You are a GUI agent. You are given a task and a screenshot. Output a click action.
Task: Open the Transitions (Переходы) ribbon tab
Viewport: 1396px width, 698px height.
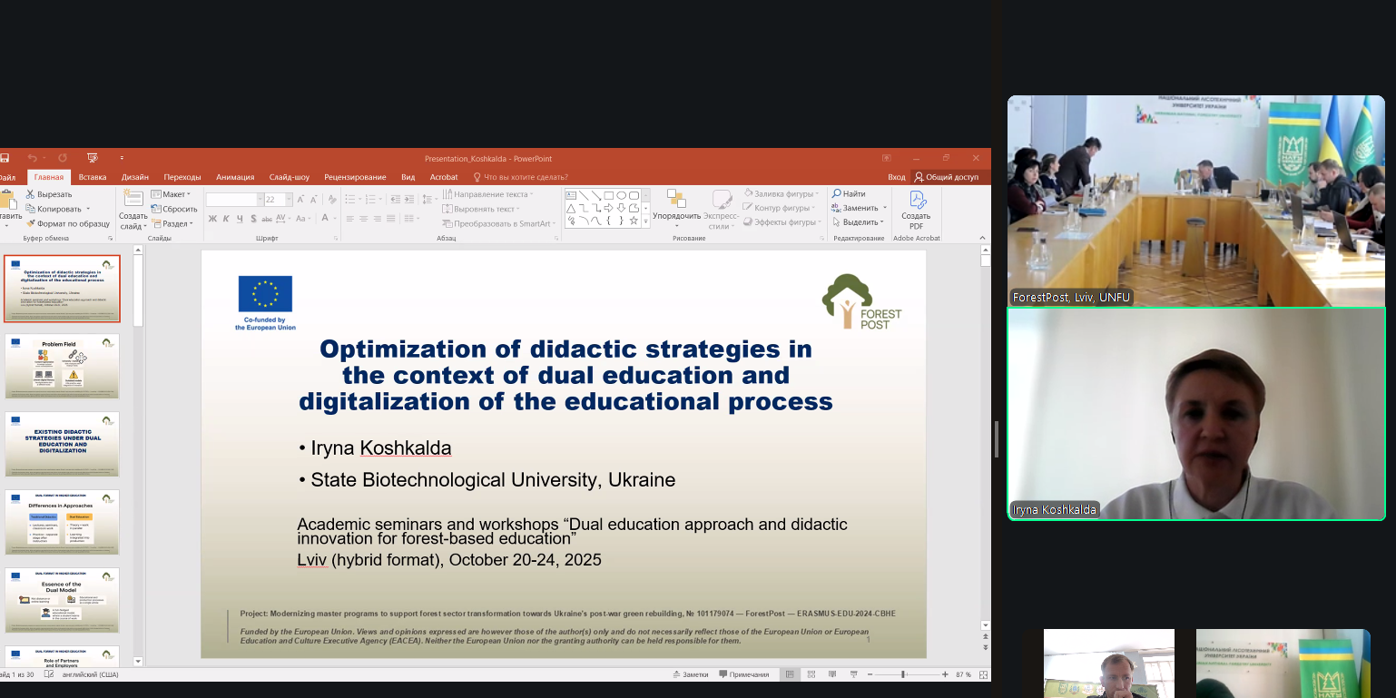(182, 177)
